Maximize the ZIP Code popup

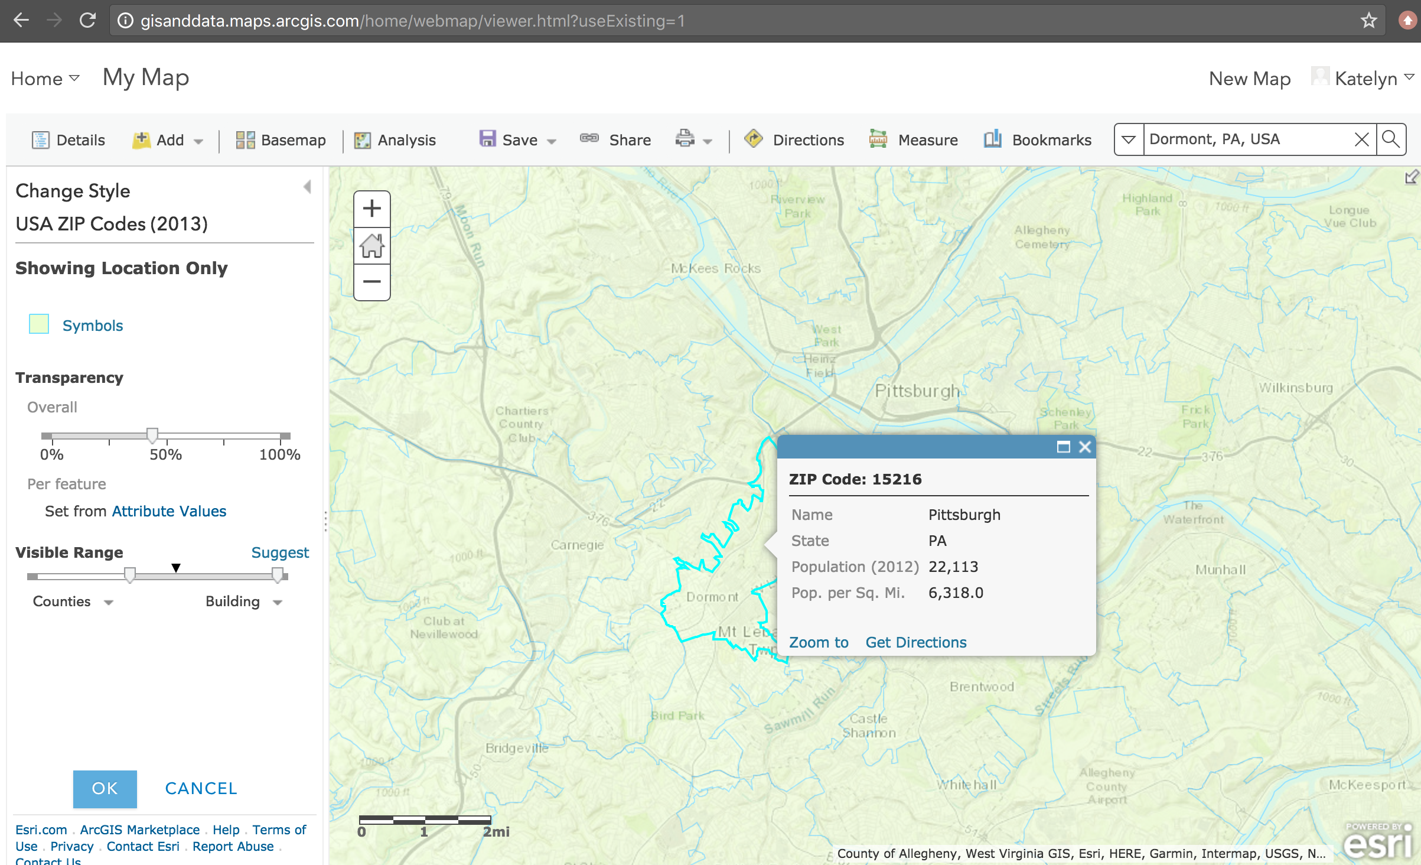(1063, 447)
